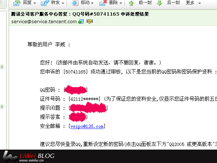Viewport: 217px width, 163px height.
Task: Expand the Forward (转发) dropdown arrow
Action: (63, 3)
